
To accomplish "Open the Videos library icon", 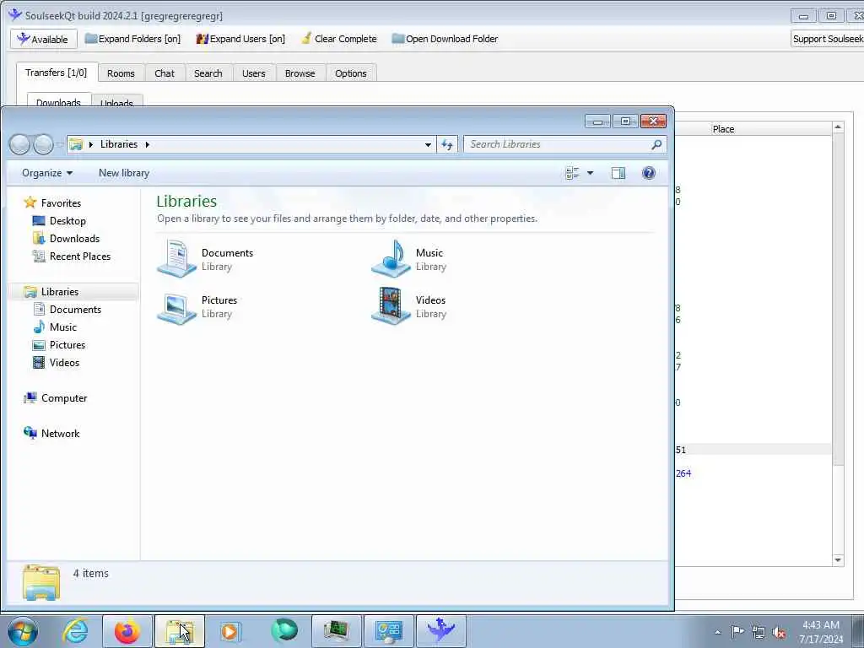I will pos(391,305).
